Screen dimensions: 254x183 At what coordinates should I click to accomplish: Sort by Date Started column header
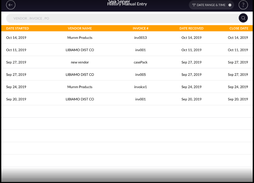point(17,28)
